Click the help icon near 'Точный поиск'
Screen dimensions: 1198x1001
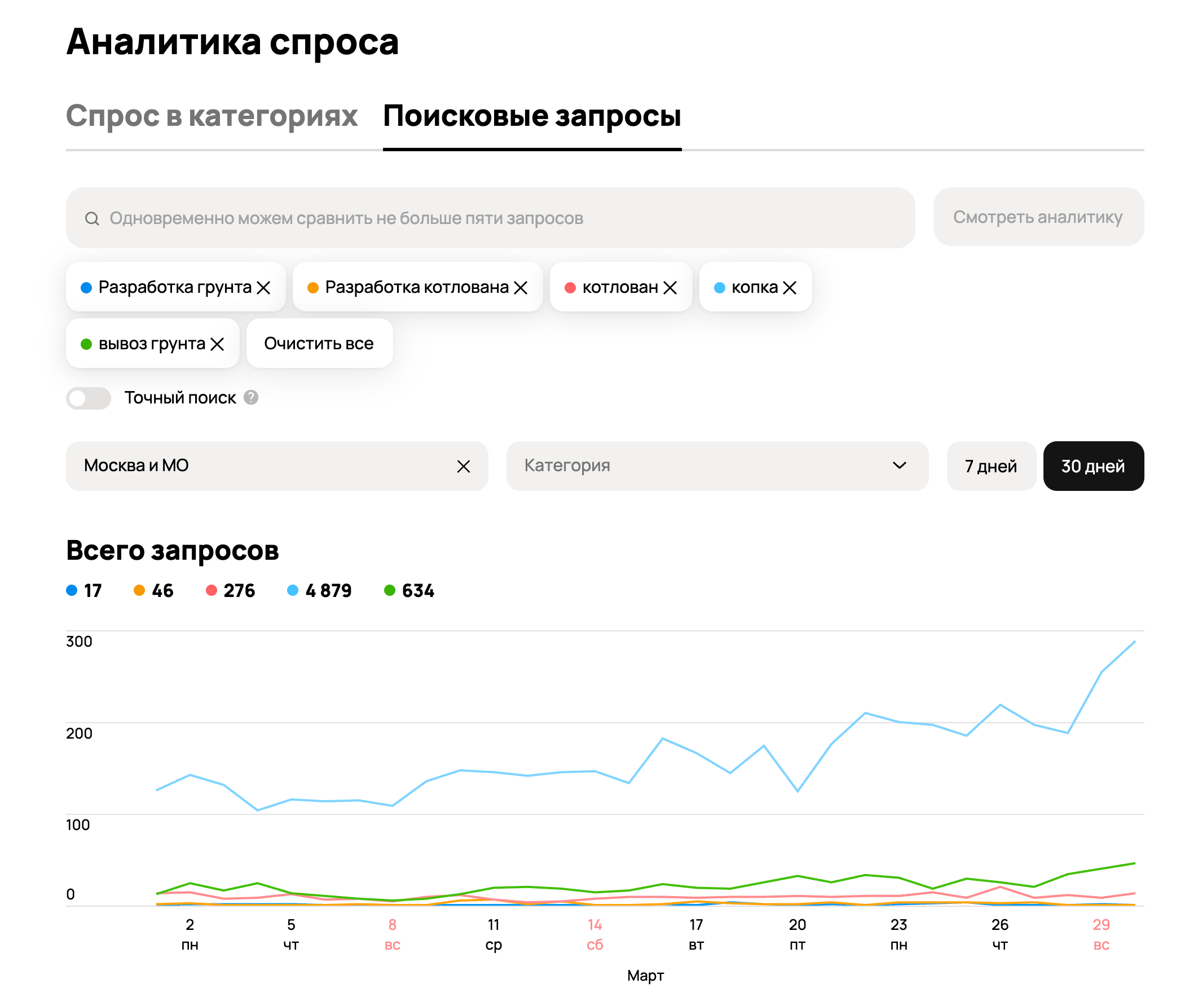pos(251,398)
